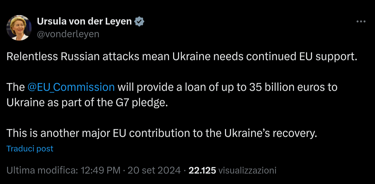Click the Traduci post link
This screenshot has height=184, width=375.
click(x=30, y=148)
